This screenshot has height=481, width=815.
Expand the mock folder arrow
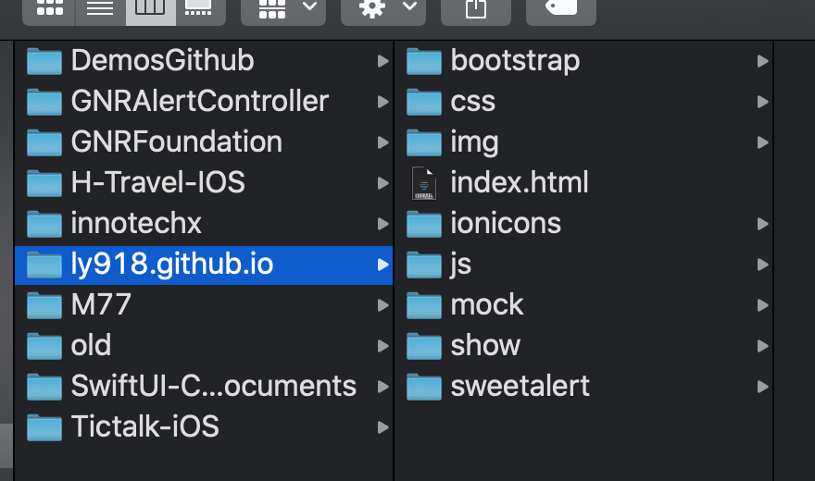point(762,304)
